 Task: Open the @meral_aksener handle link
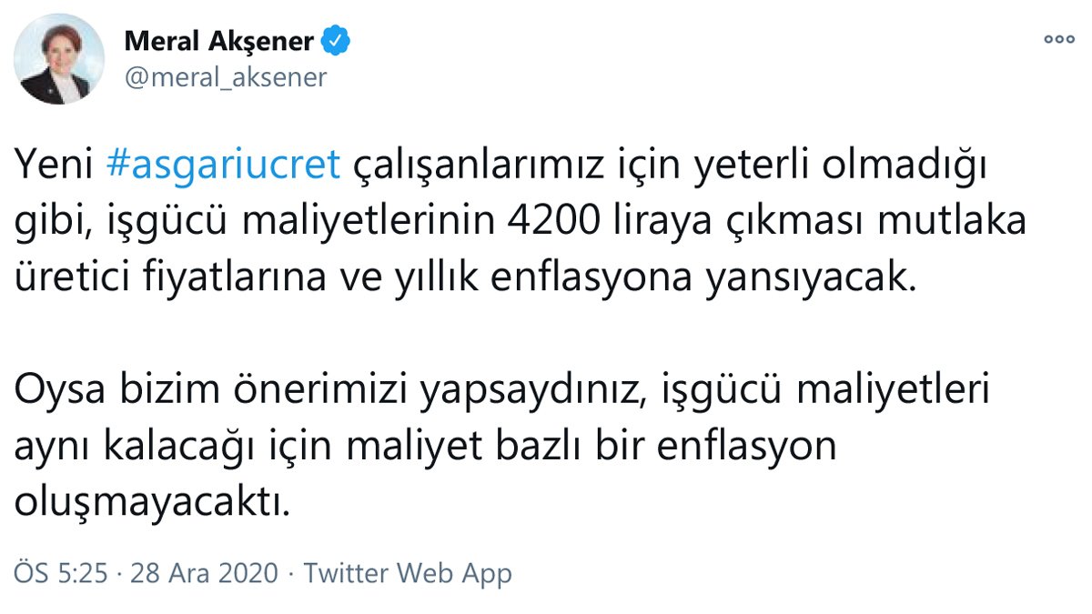coord(225,77)
